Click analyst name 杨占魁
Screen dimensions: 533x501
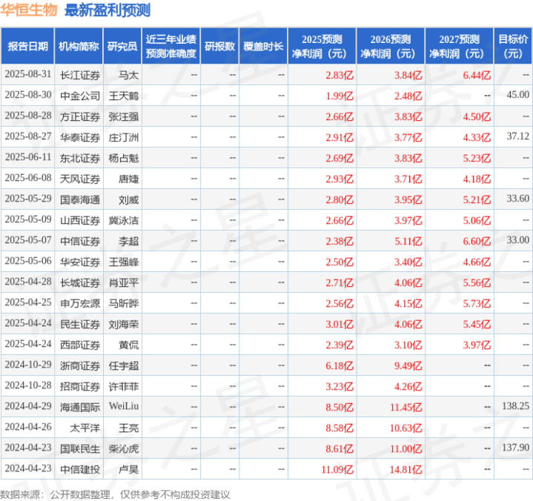123,158
